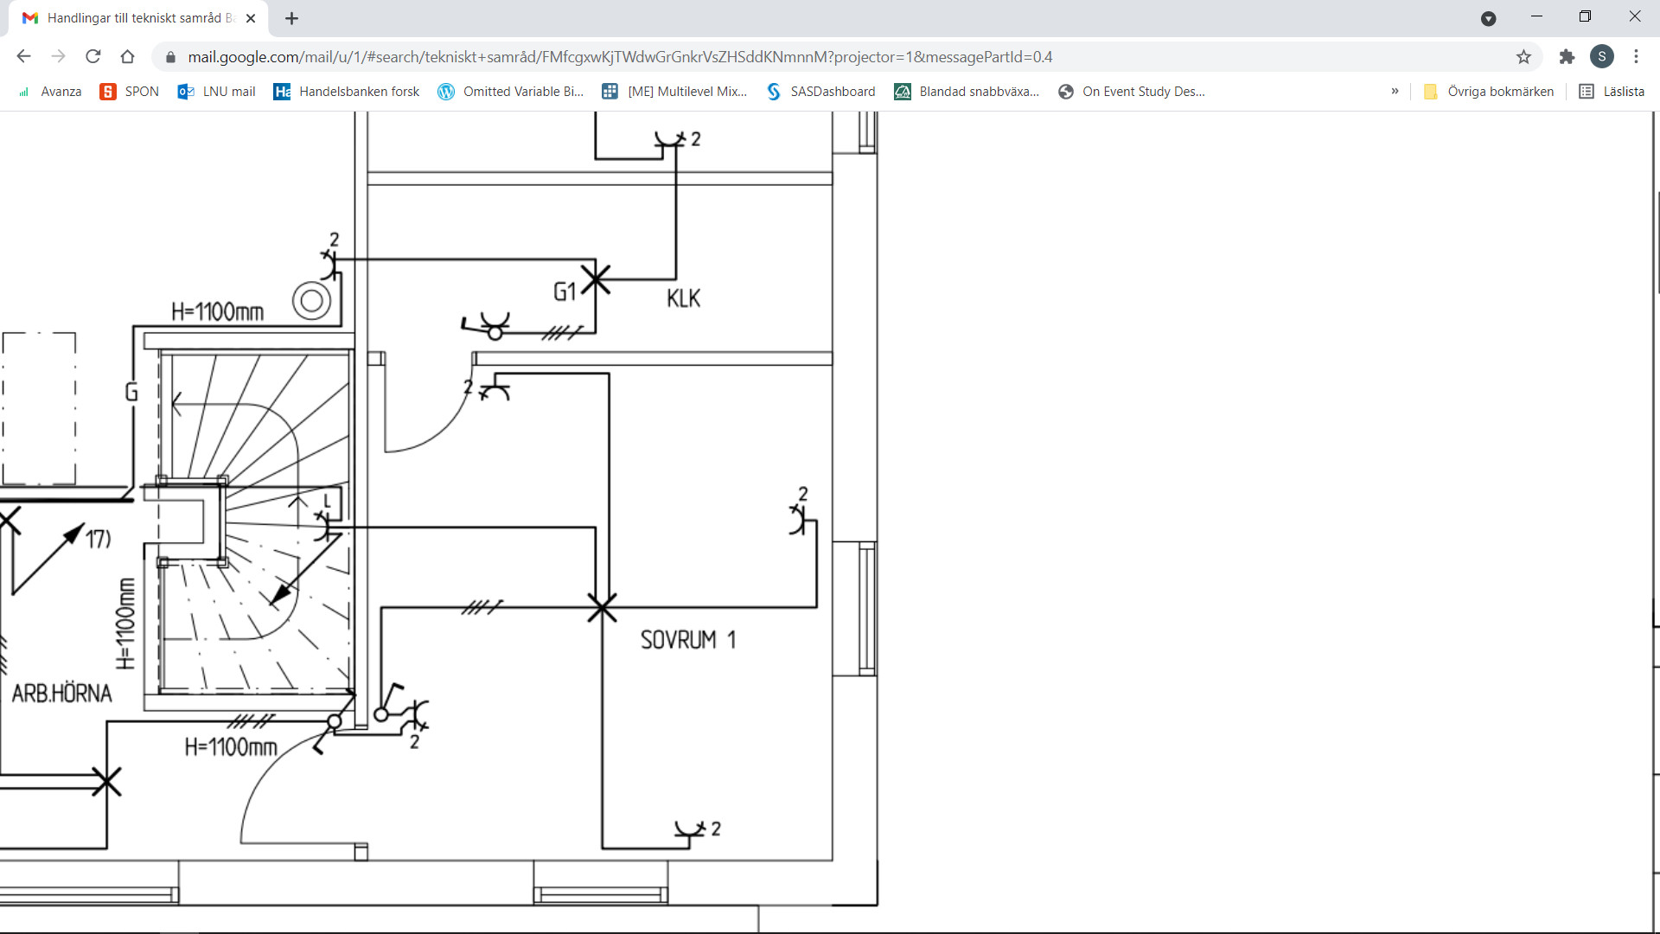Open the SPON bookmark
The width and height of the screenshot is (1660, 934).
(130, 92)
